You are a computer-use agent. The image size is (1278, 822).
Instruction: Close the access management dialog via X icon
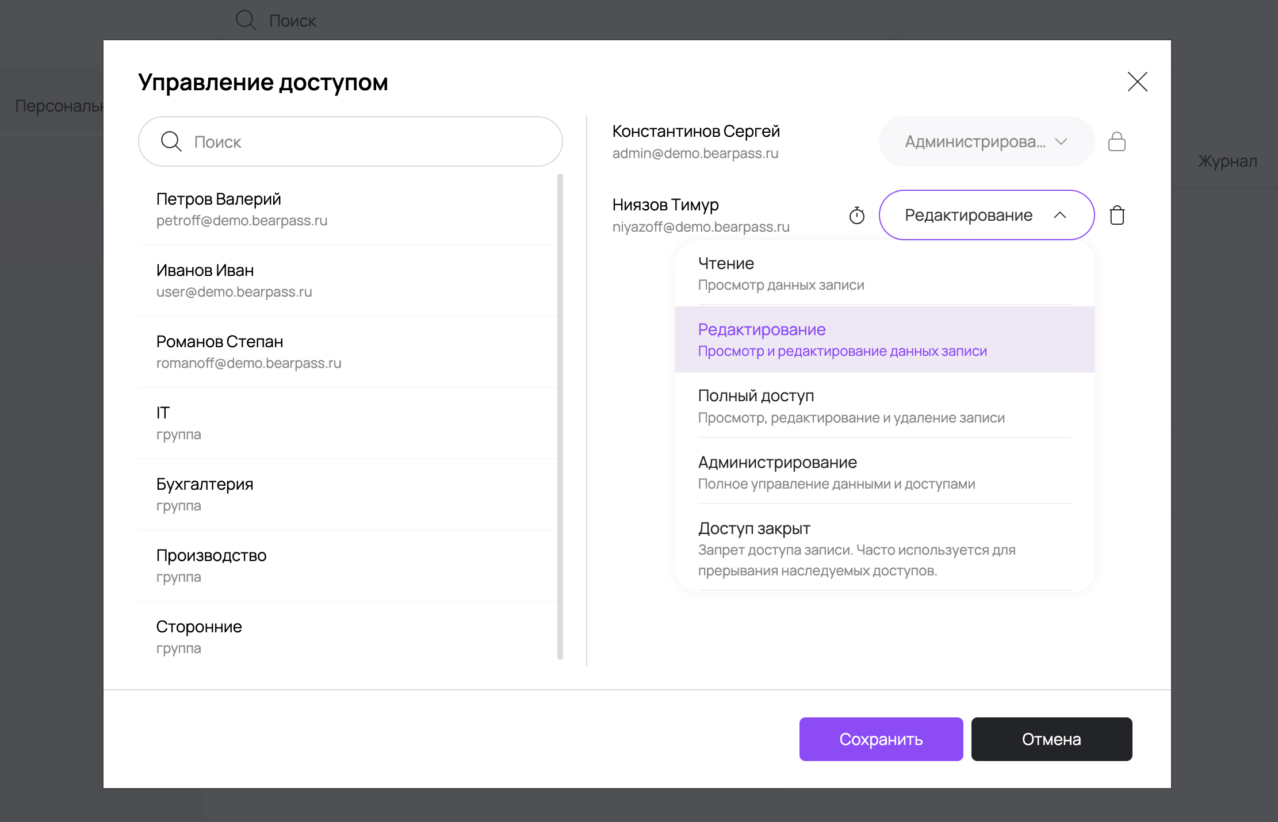[1137, 82]
